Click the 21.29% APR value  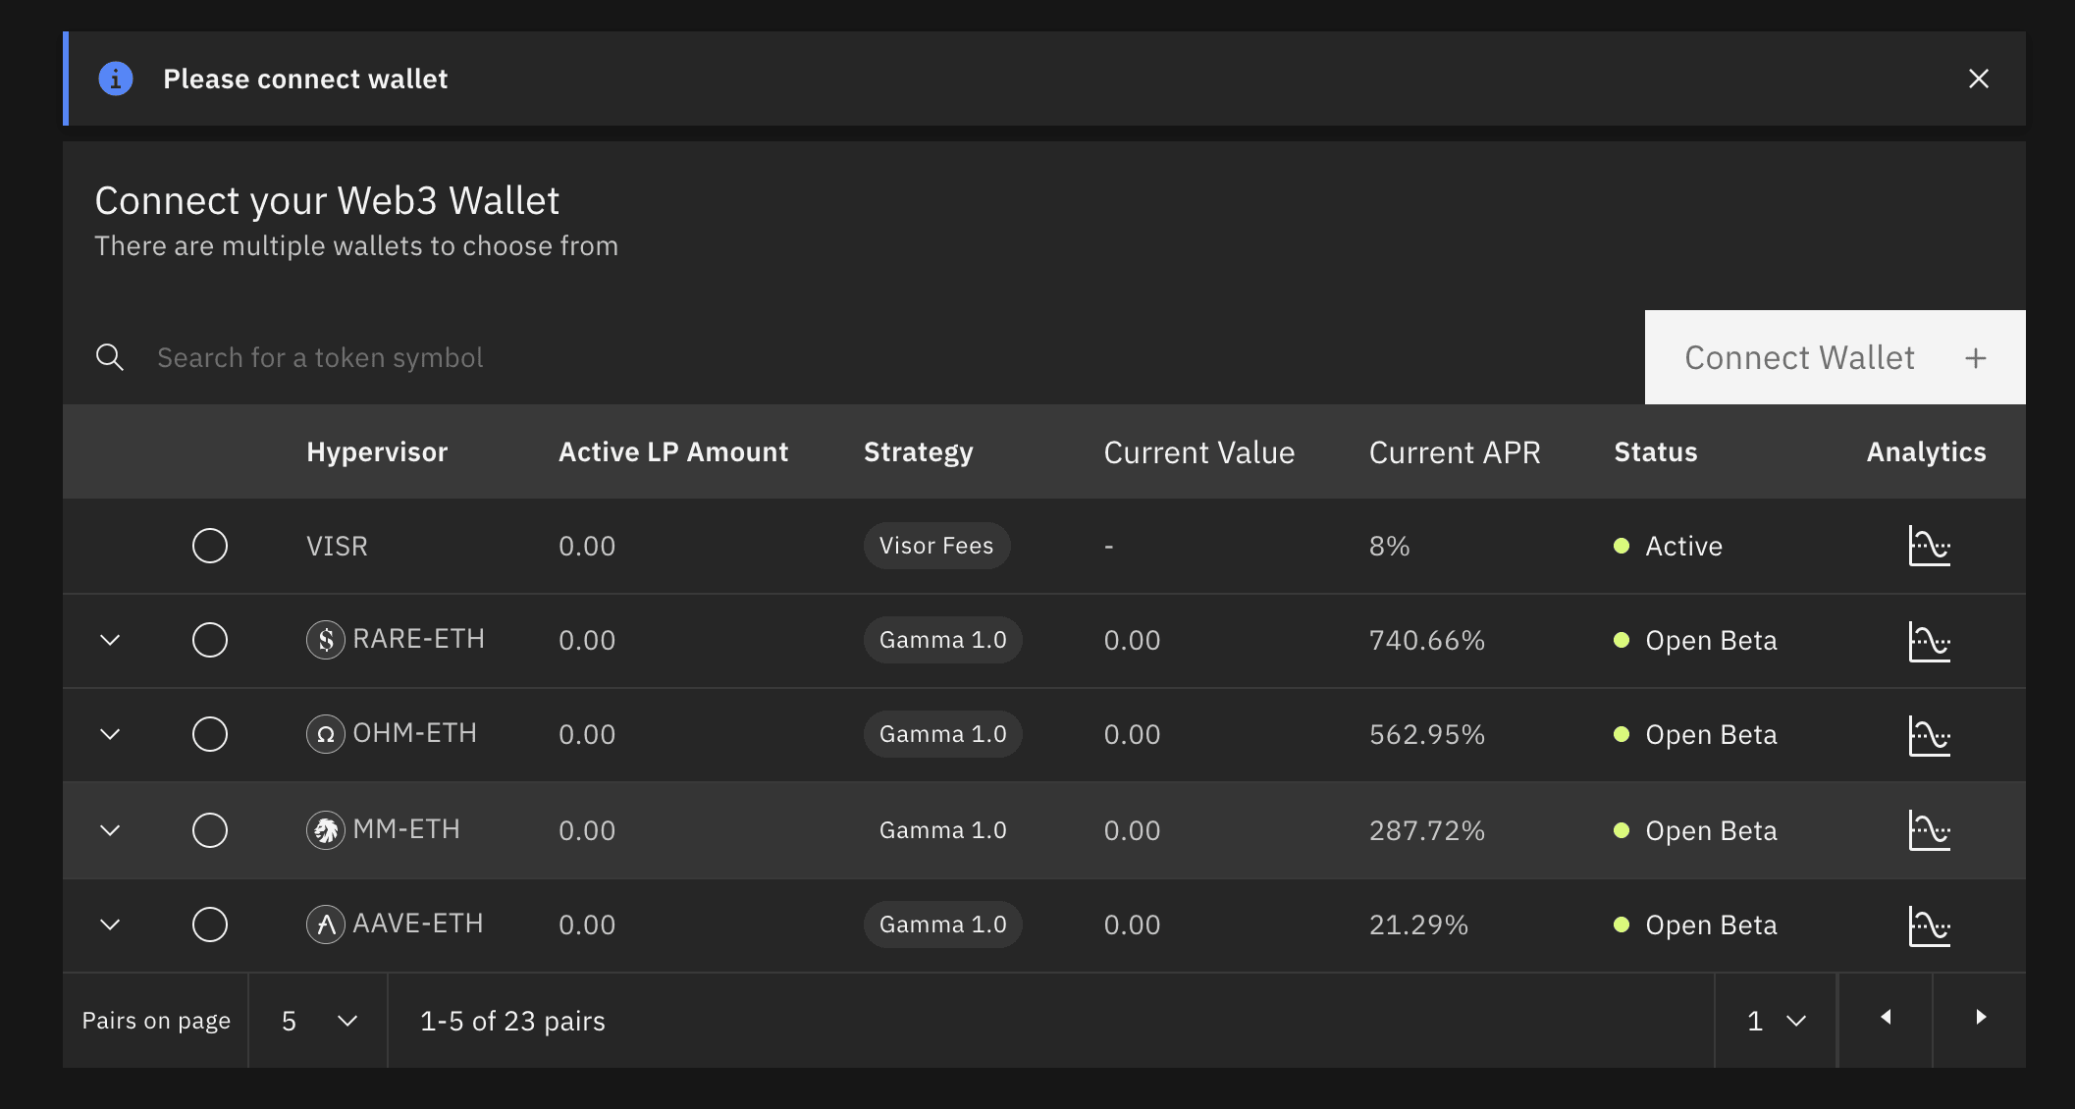click(1418, 924)
